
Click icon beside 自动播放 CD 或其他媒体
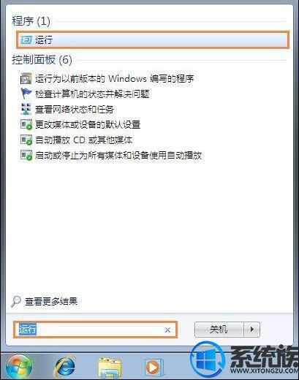coord(26,140)
